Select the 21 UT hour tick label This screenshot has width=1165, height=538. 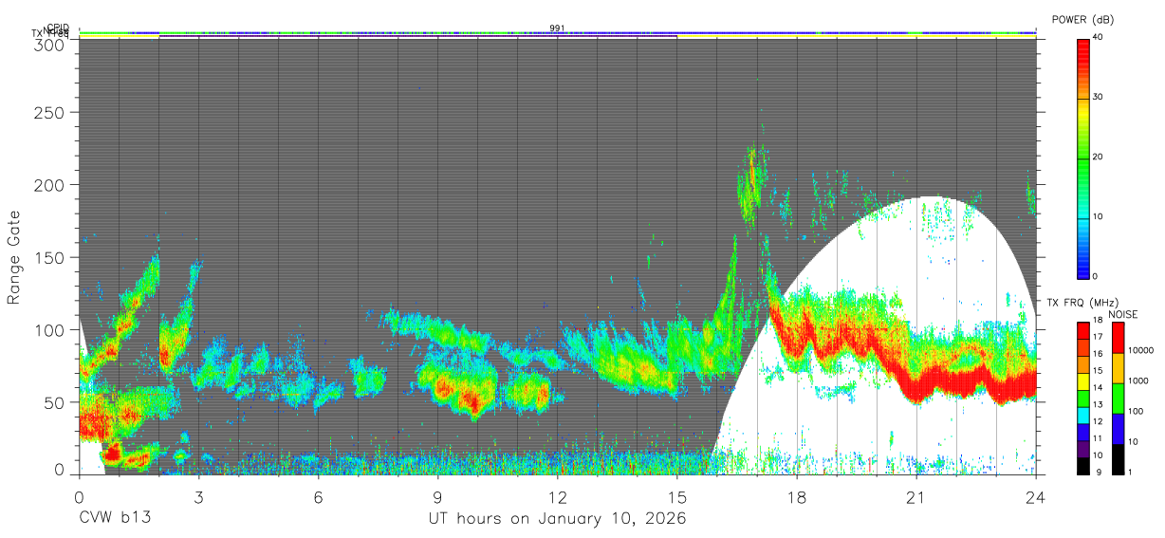pyautogui.click(x=916, y=495)
